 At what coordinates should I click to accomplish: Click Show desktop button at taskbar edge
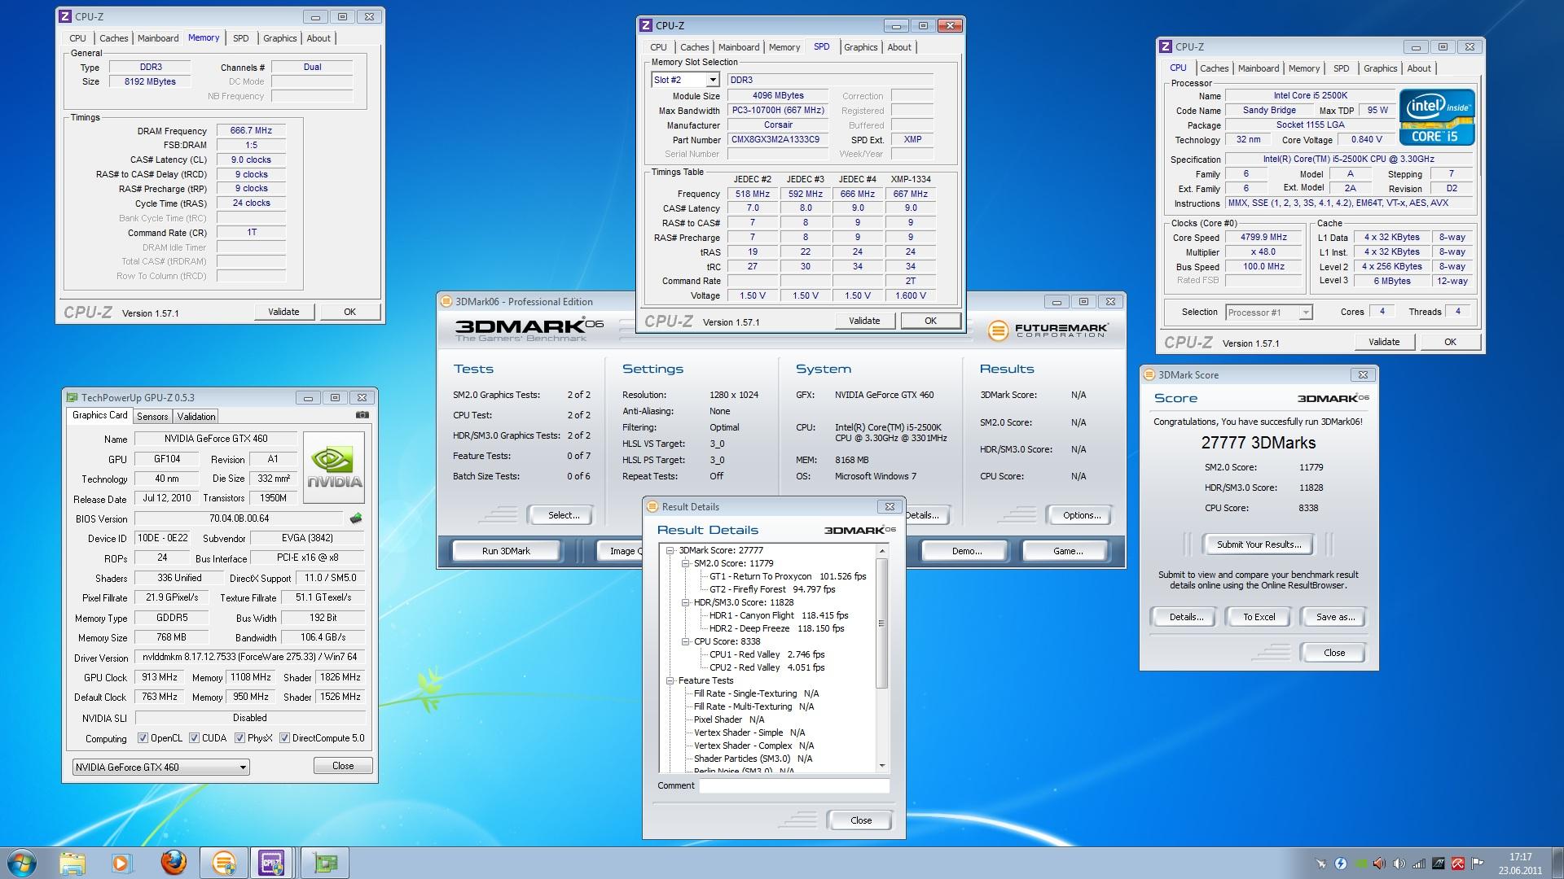pos(1557,864)
